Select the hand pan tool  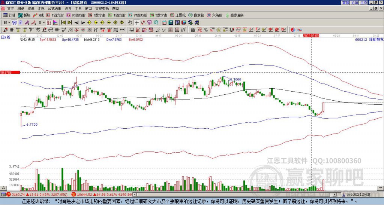pos(130,23)
